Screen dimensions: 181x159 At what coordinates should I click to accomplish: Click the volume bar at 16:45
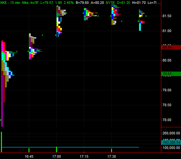coord(29,150)
